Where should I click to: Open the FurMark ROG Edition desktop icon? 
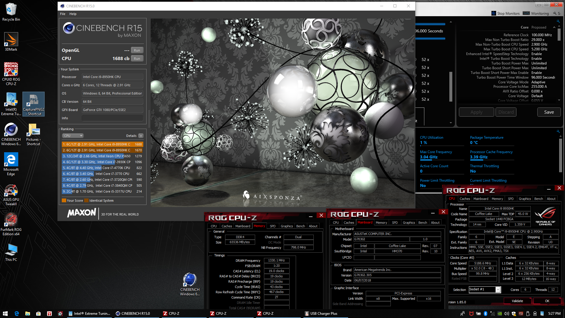(11, 224)
